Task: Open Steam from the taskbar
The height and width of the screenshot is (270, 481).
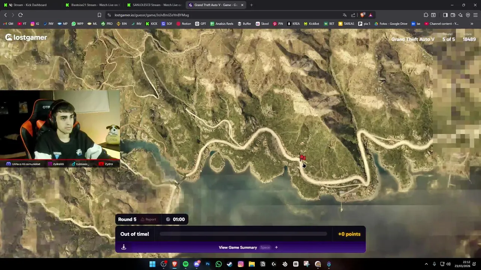Action: click(230, 264)
